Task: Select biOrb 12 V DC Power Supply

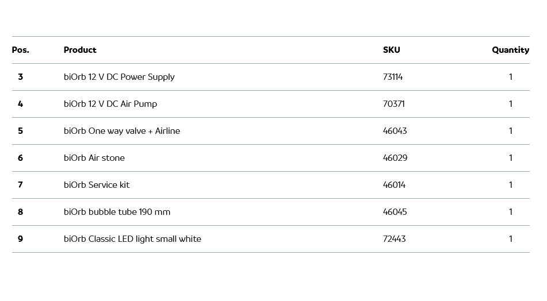Action: click(x=119, y=77)
